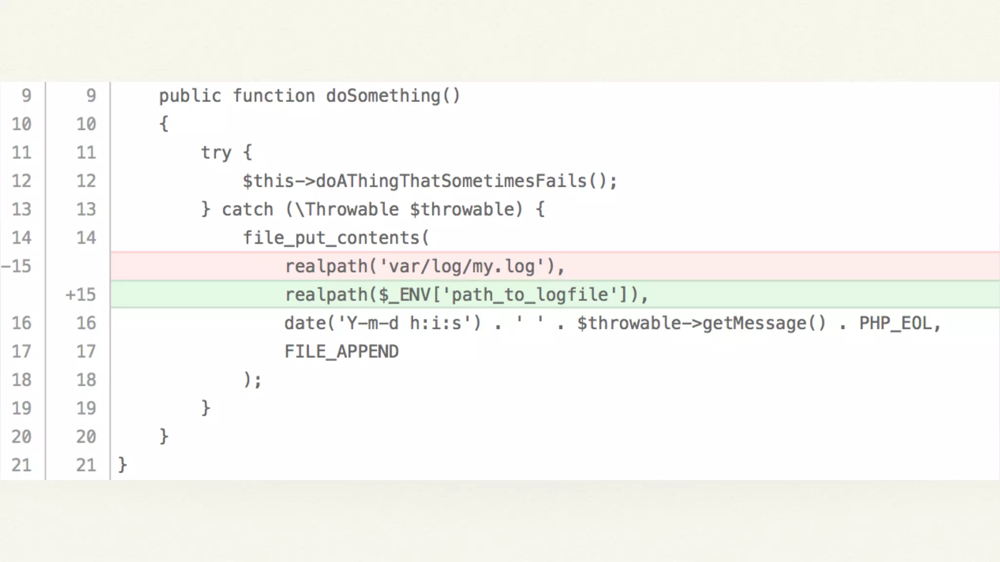
Task: Click the FILE_APPEND constant
Action: [341, 351]
